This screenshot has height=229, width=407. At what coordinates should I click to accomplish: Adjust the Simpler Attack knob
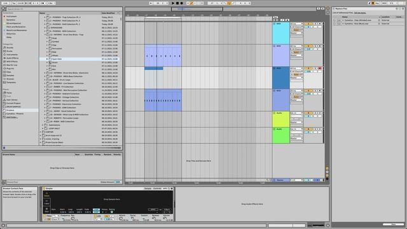121,219
